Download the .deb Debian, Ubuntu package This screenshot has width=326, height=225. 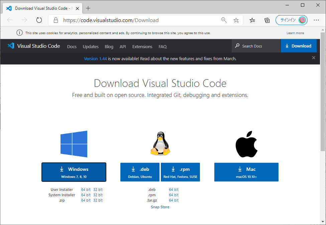[140, 172]
